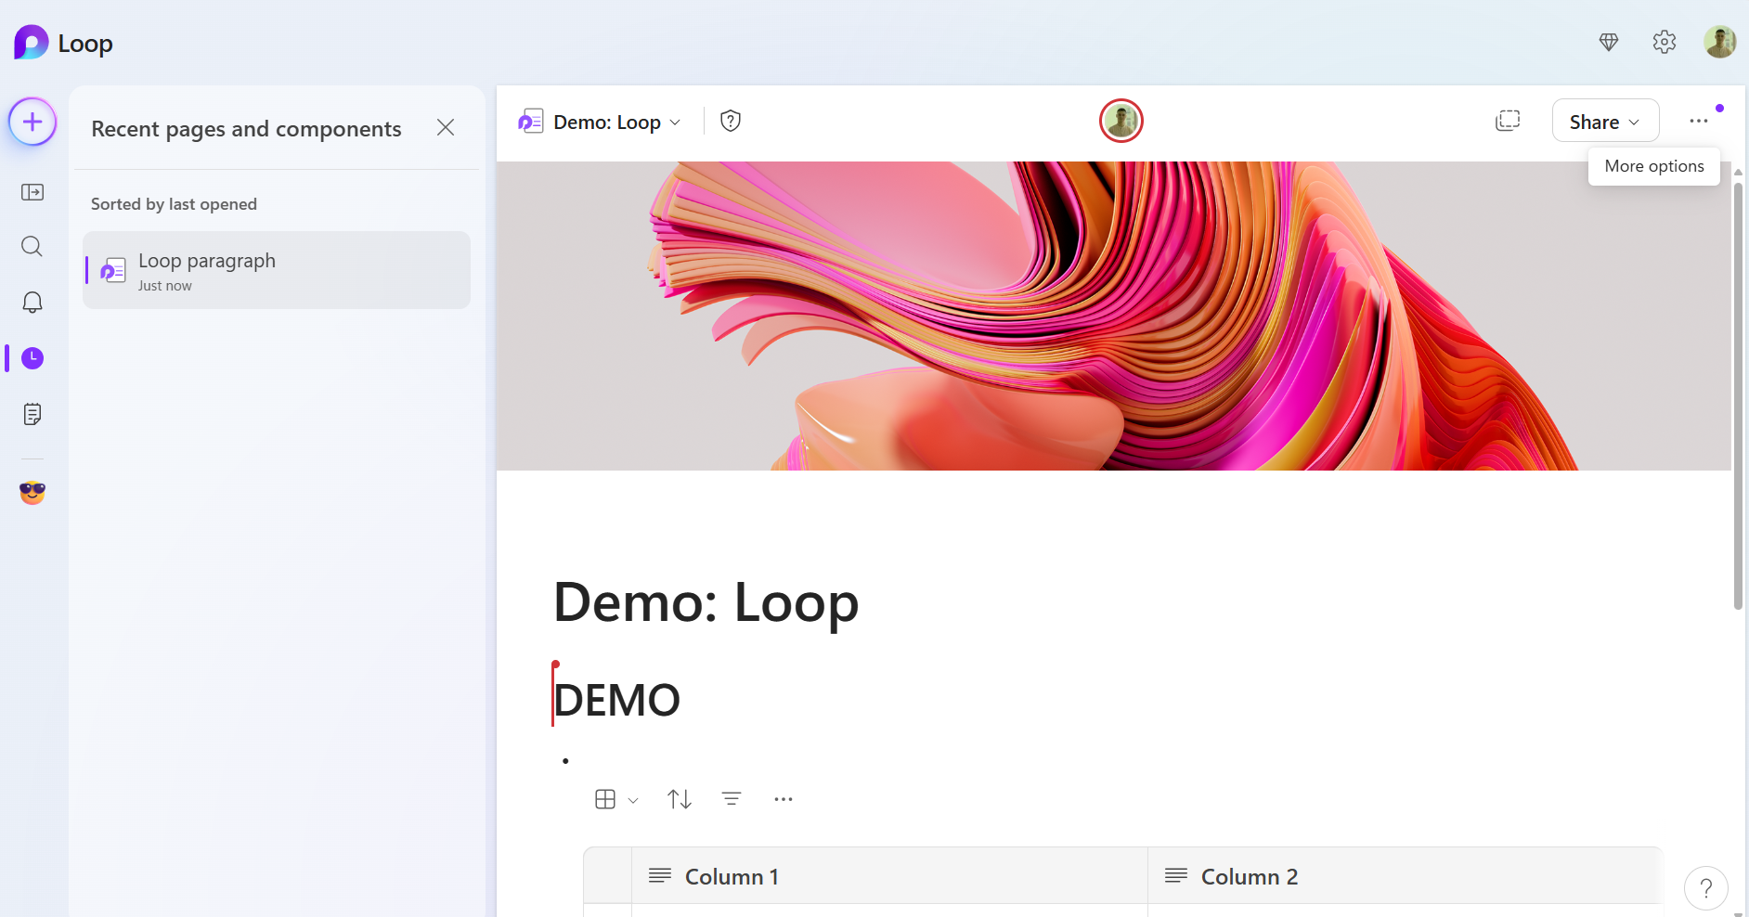Click the Loop logo icon
The image size is (1749, 917).
coord(31,43)
